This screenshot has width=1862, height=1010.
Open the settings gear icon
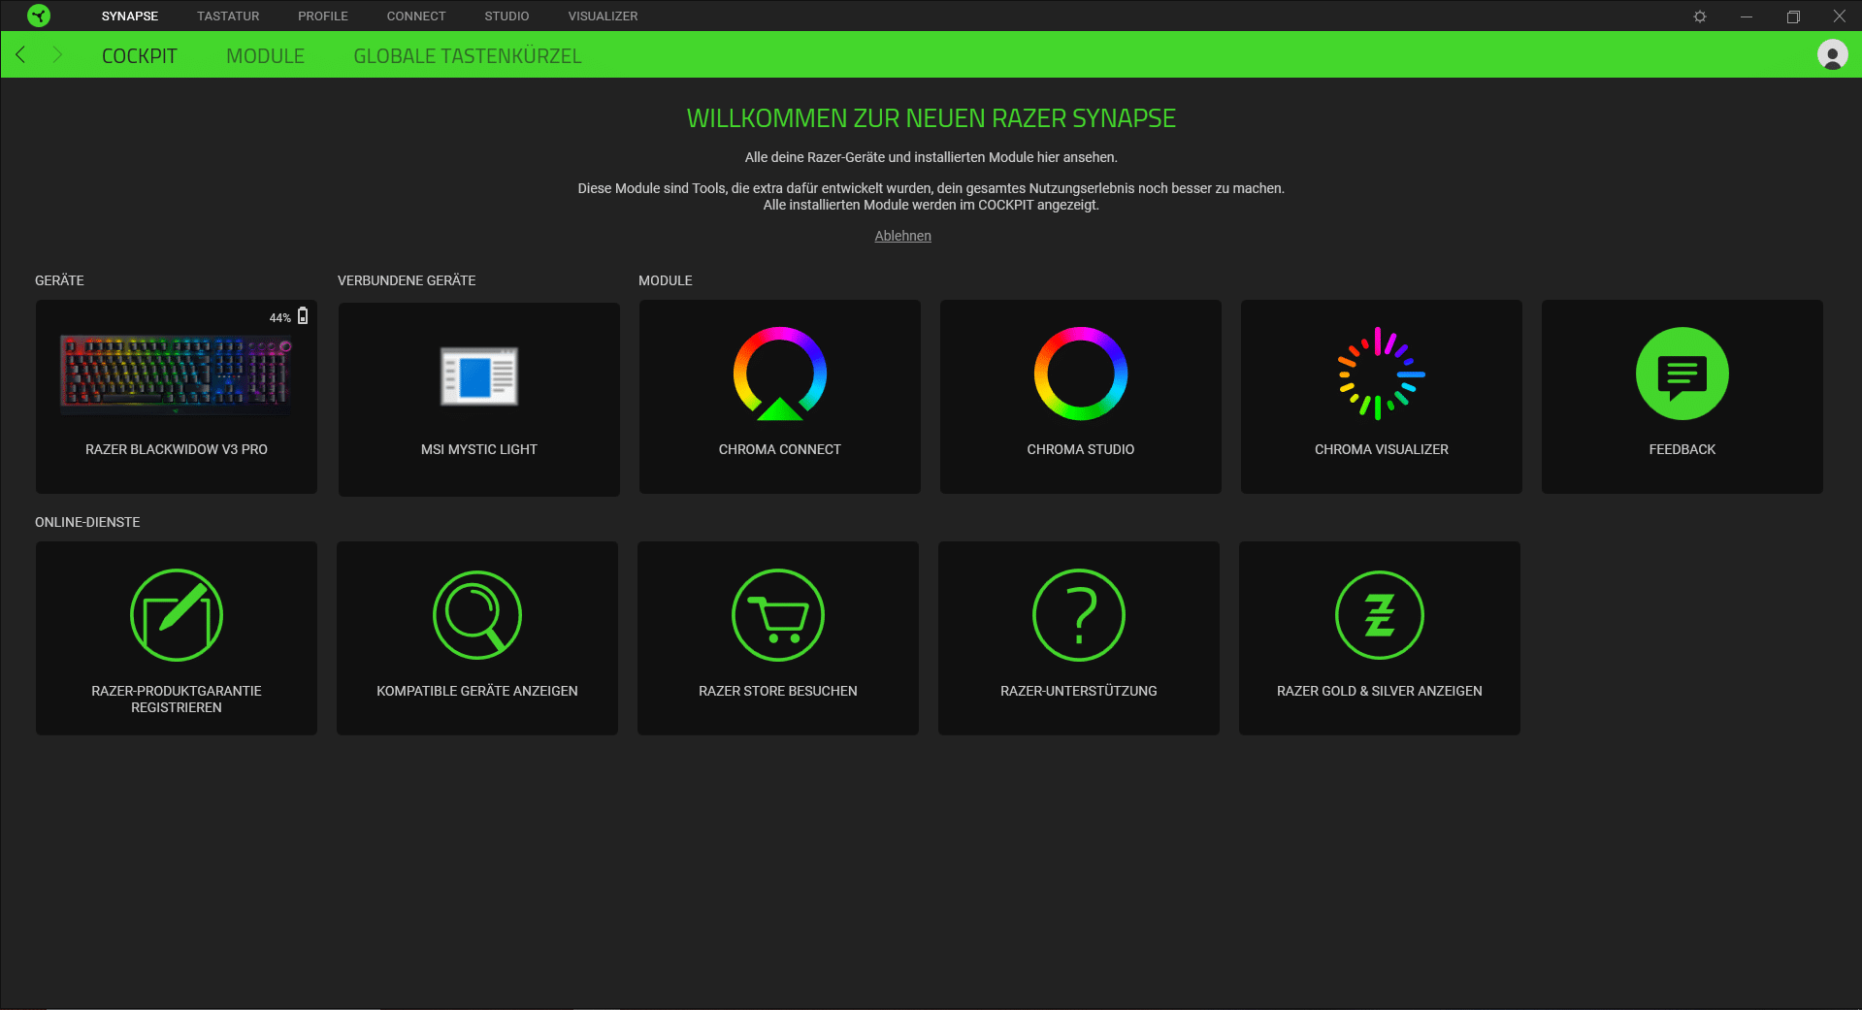[x=1700, y=16]
